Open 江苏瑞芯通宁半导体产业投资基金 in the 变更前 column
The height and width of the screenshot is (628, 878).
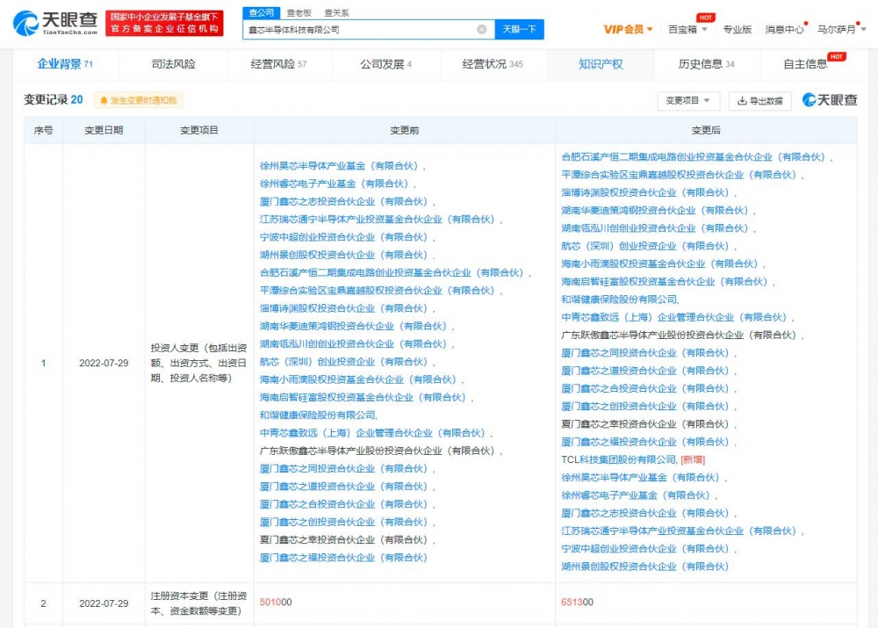378,220
